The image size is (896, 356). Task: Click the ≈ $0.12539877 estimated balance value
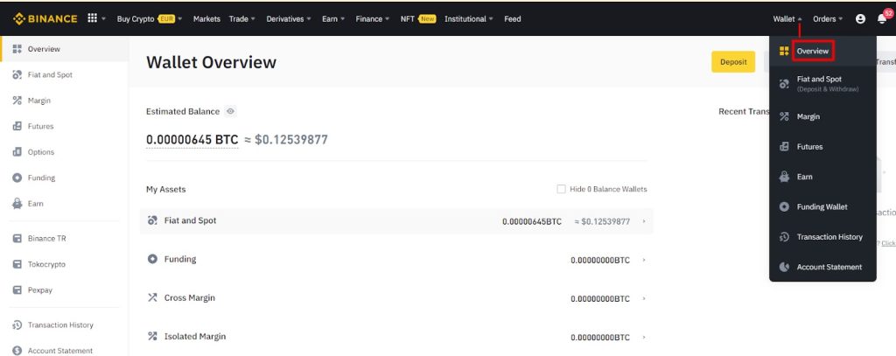[286, 139]
